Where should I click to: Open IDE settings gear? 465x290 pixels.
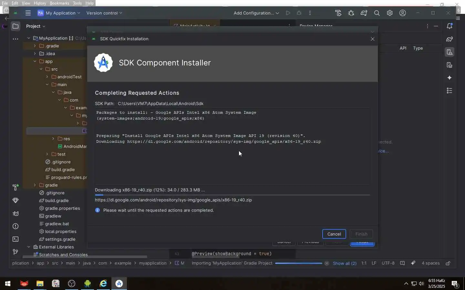390,13
